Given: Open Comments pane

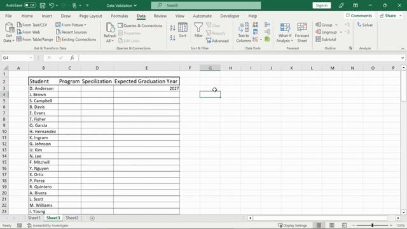Looking at the screenshot, I should coord(359,16).
